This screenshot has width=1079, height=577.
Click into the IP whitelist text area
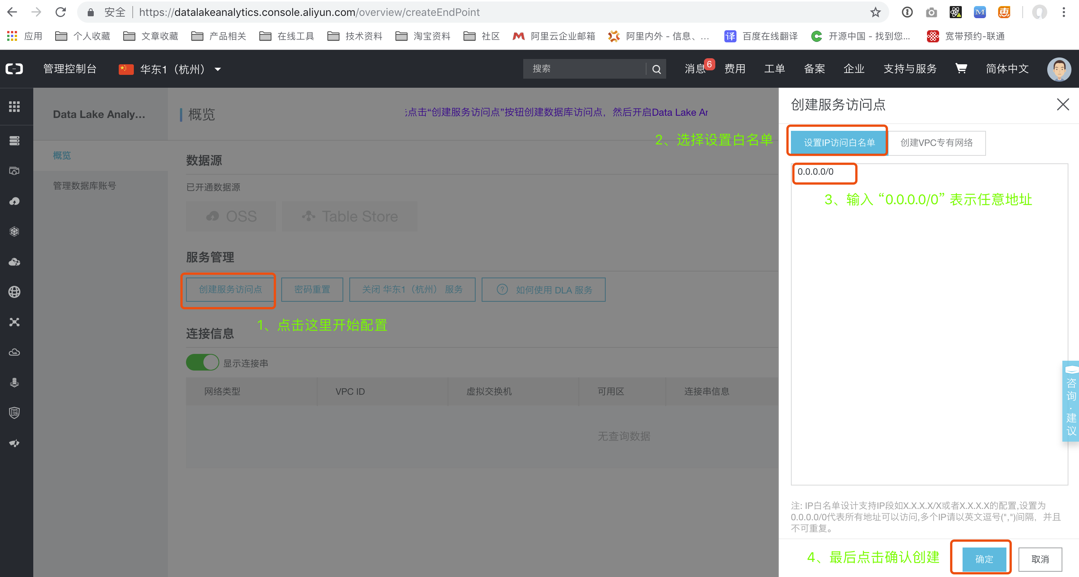929,324
